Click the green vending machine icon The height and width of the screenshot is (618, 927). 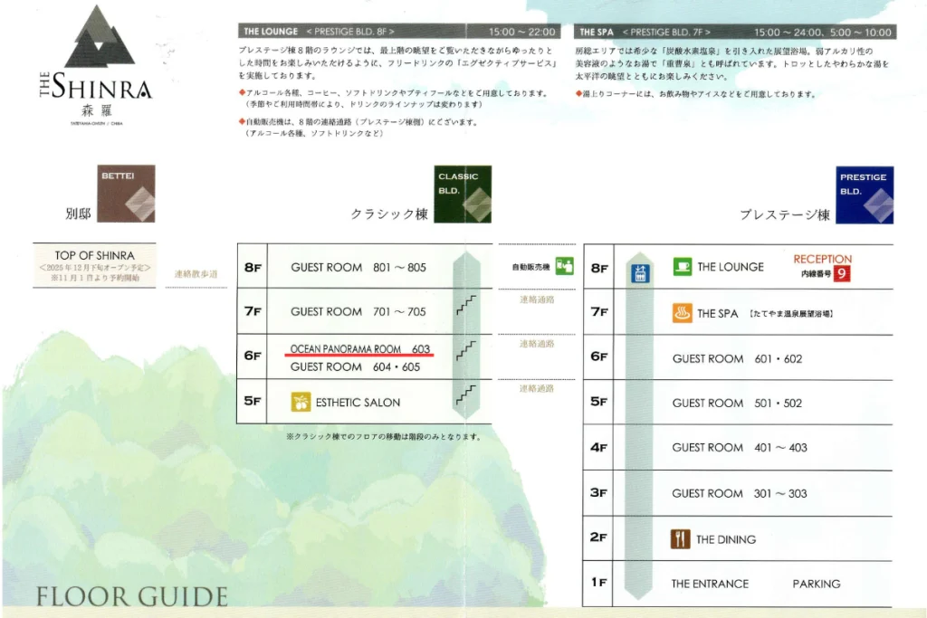coord(565,266)
